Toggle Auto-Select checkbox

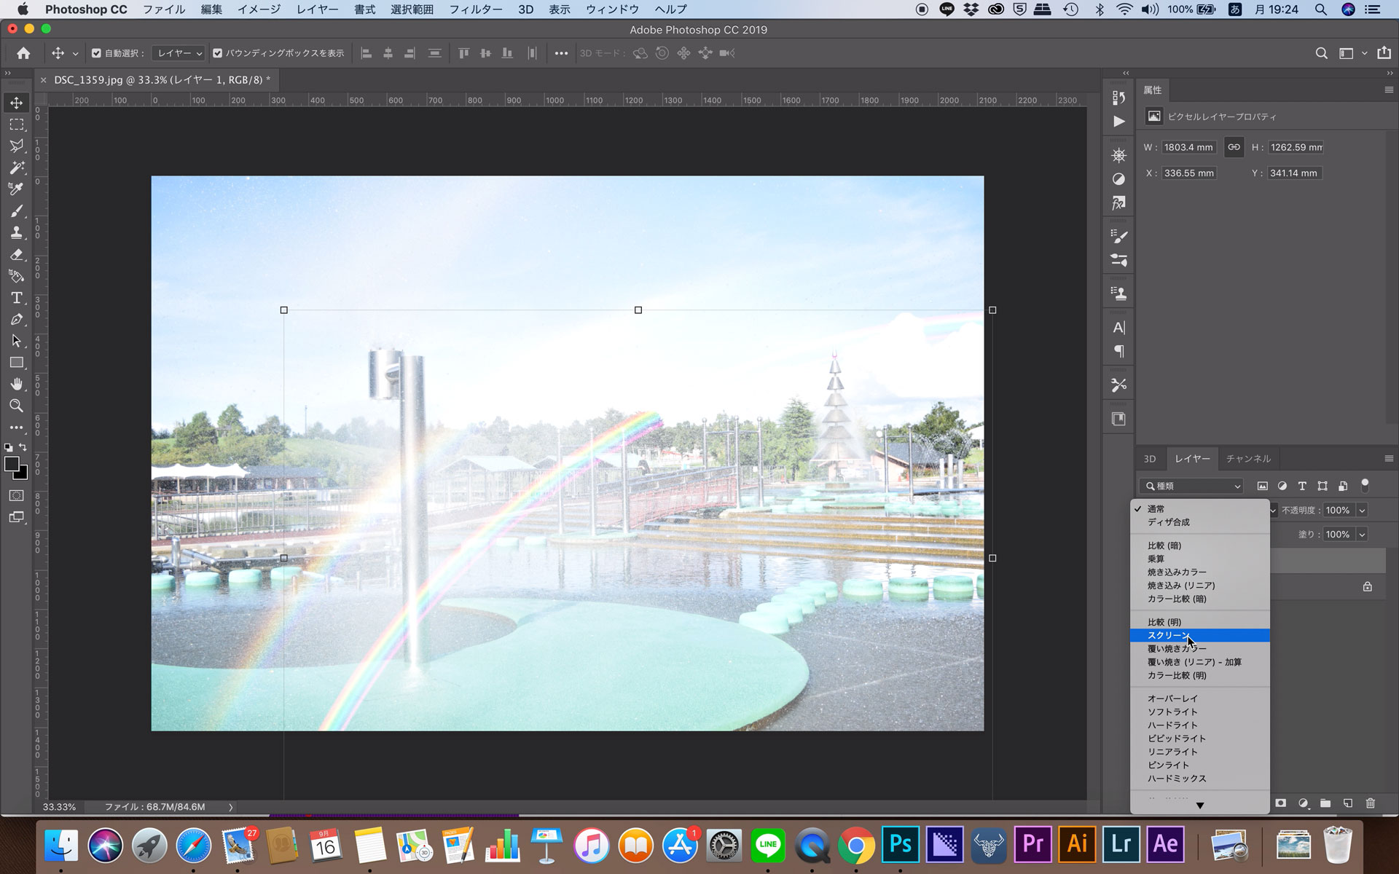tap(96, 53)
